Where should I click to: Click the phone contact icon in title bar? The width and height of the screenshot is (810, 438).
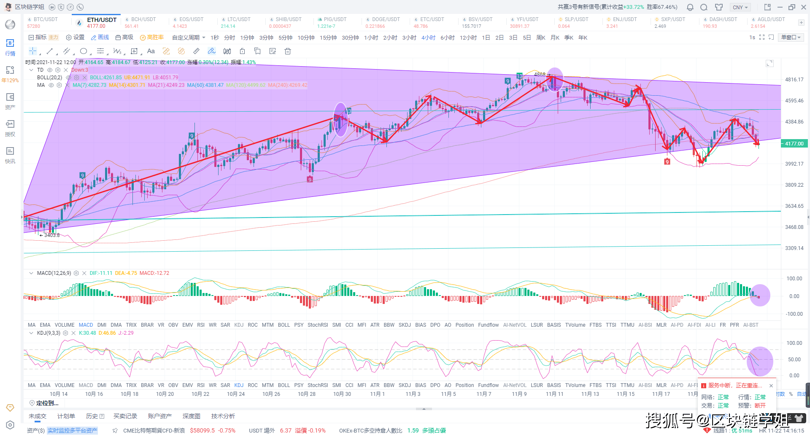click(x=80, y=7)
